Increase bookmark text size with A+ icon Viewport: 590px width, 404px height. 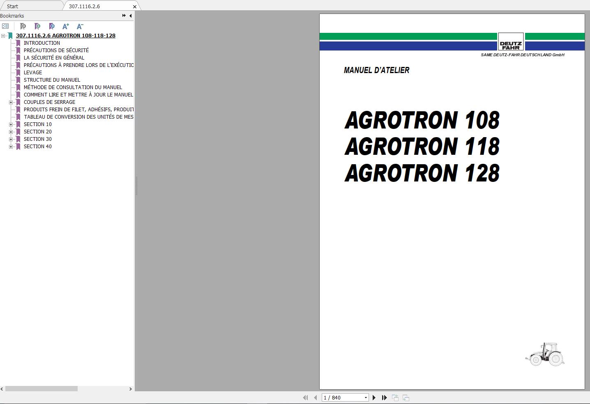(x=66, y=26)
